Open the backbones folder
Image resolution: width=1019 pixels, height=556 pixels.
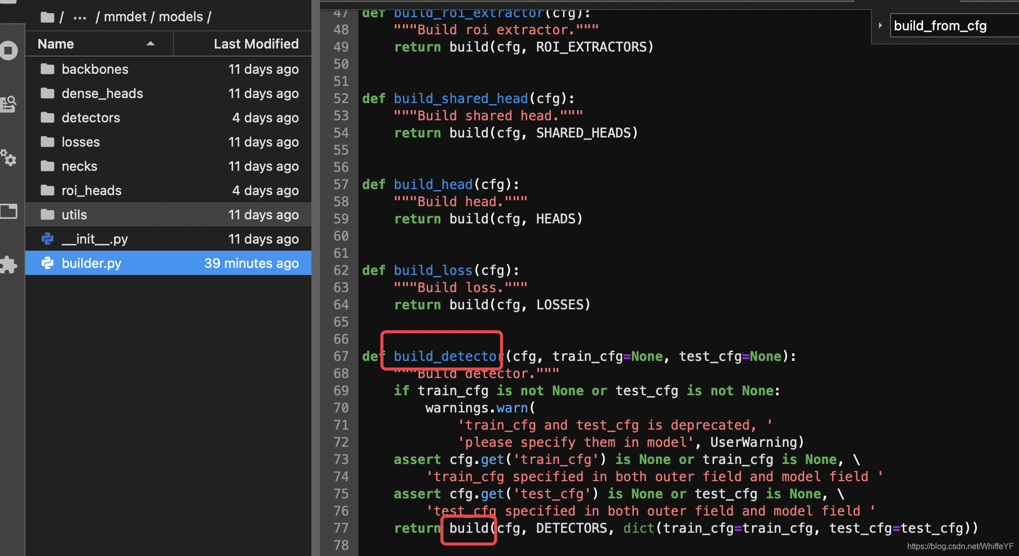[x=95, y=69]
